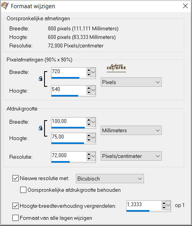
Task: Click the blue slider under print height 75,00
Action: point(68,143)
